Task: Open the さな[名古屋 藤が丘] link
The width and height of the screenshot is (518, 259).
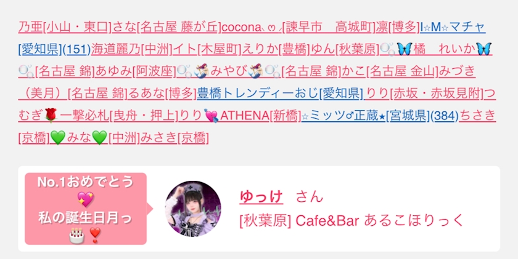Action: pos(167,27)
